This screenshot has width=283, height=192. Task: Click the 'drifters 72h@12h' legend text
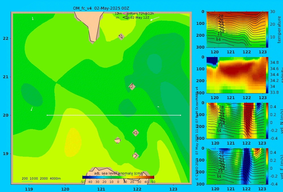tap(140, 14)
